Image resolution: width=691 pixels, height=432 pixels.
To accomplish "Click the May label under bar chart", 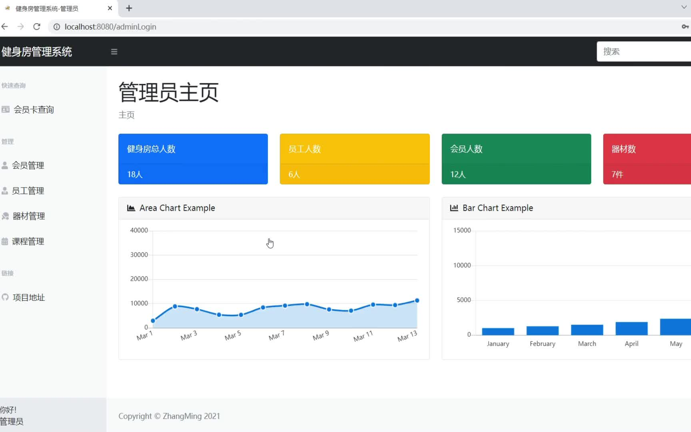I will tap(676, 344).
